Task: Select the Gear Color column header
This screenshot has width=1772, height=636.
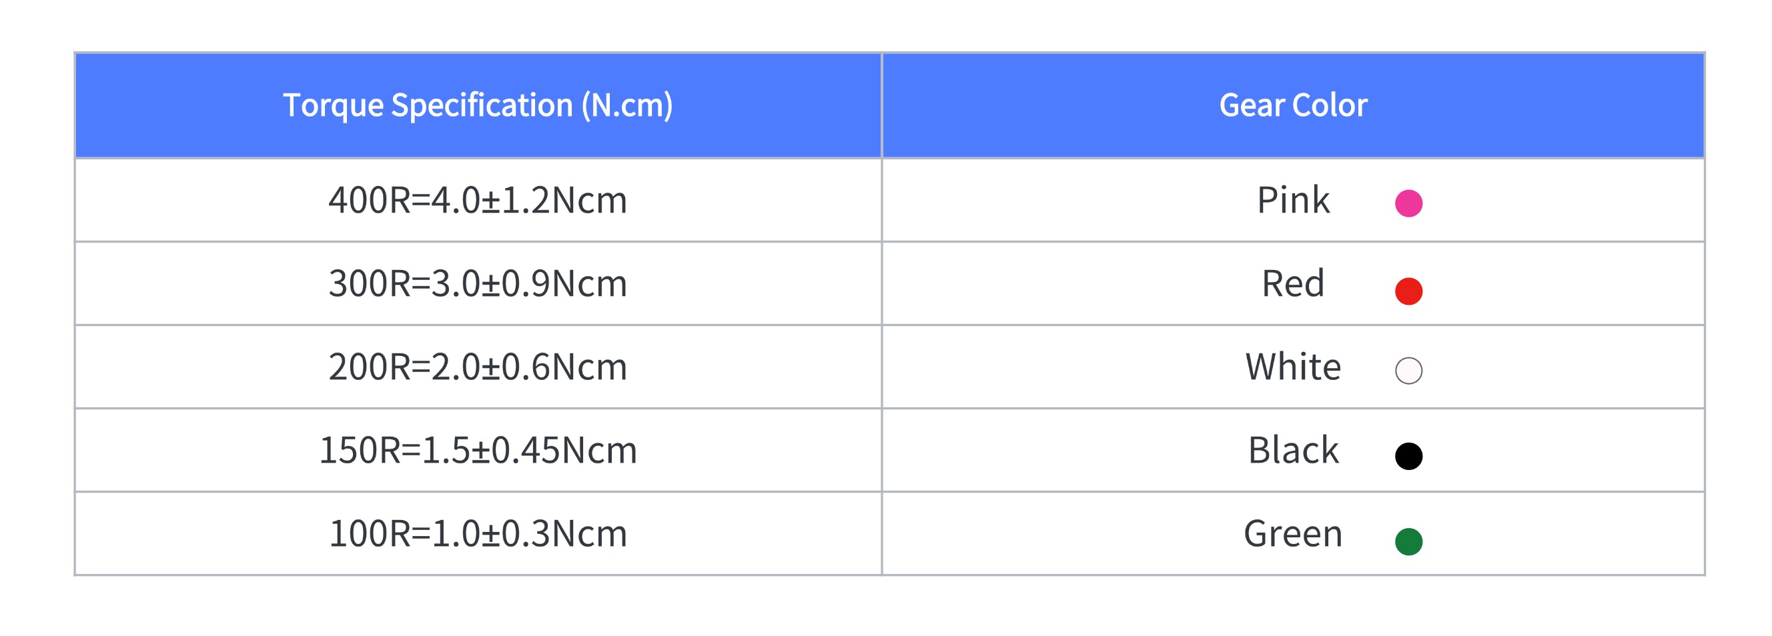Action: click(1293, 105)
